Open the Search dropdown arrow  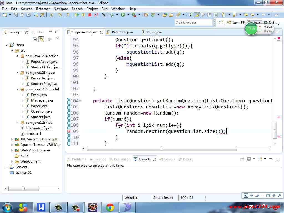click(x=183, y=15)
